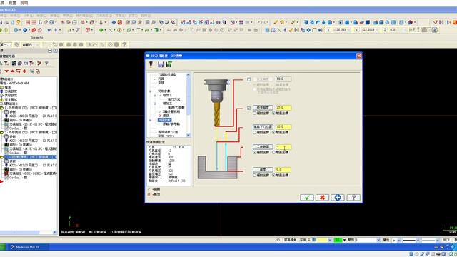Click the Redo arrow in main toolbar
The width and height of the screenshot is (457, 257).
coord(266,22)
